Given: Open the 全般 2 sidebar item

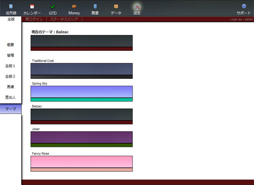Looking at the screenshot, I should (x=10, y=76).
